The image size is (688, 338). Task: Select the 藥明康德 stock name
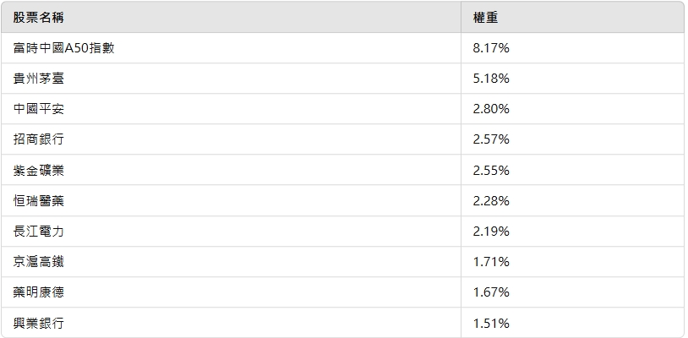38,292
